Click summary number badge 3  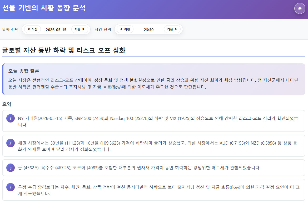(11, 168)
